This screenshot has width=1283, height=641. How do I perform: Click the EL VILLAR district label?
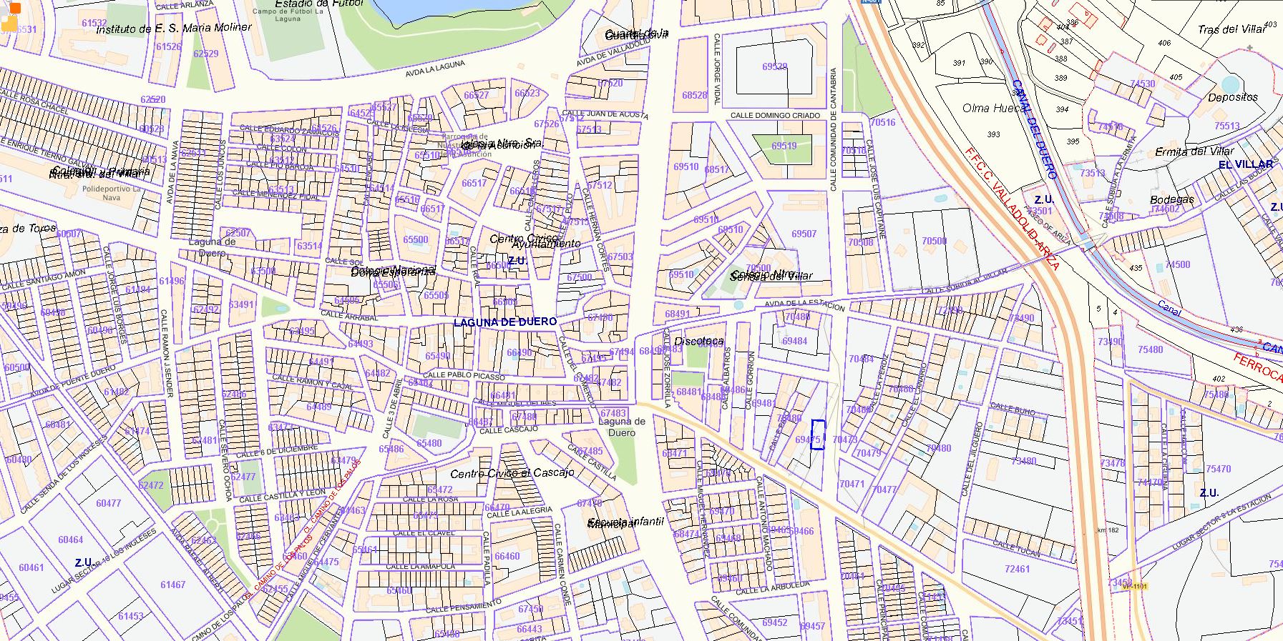point(1245,164)
